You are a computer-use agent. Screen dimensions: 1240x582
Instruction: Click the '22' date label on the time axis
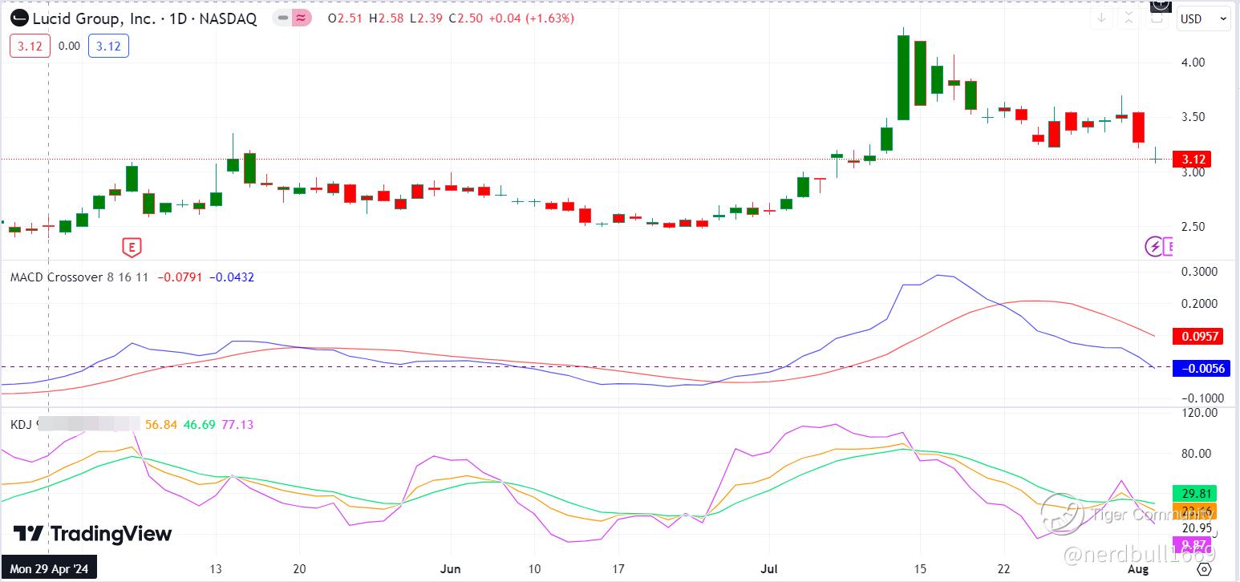1003,569
